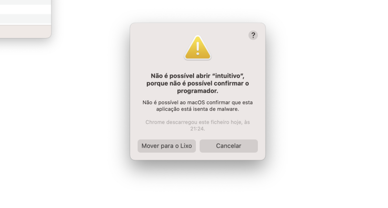Click the macOS malware explanation text
The image size is (388, 208).
pyautogui.click(x=197, y=106)
